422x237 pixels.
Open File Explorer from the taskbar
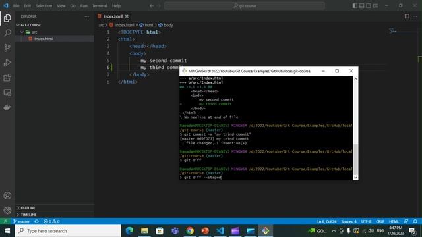[144, 231]
